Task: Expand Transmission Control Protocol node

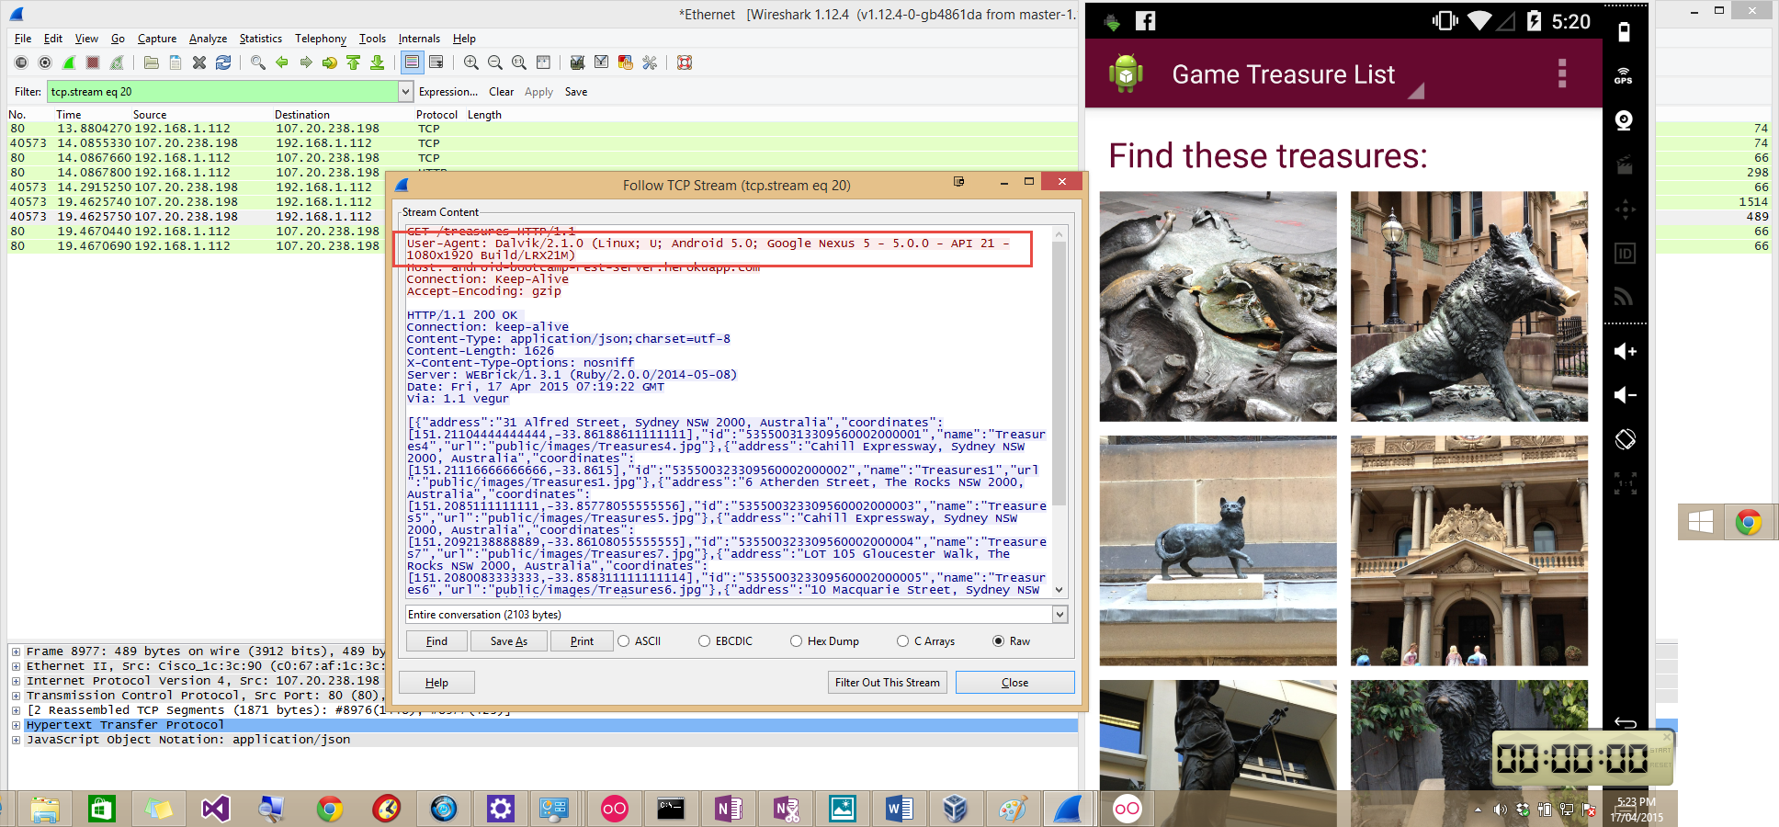Action: (16, 696)
